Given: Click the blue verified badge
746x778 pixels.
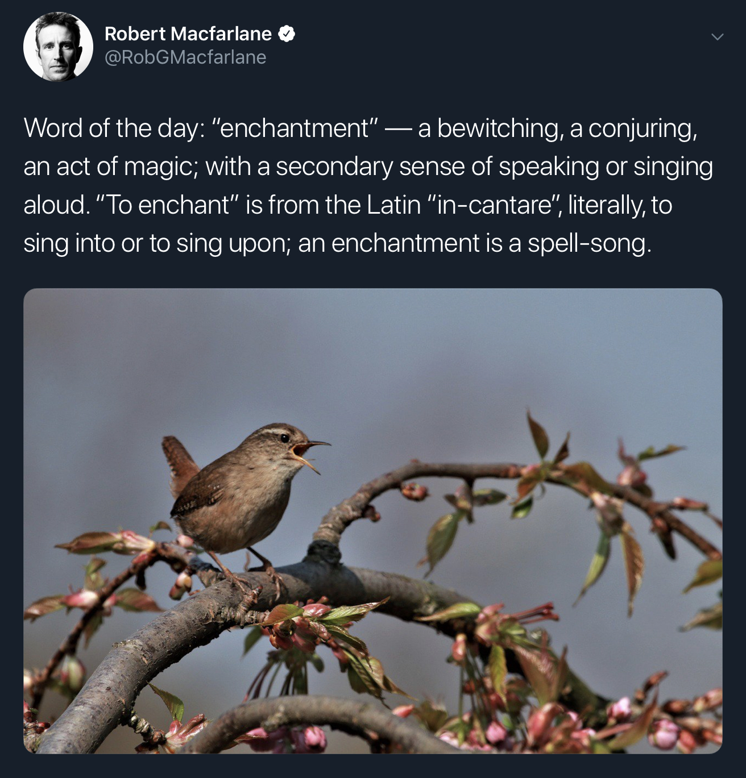Looking at the screenshot, I should (287, 34).
